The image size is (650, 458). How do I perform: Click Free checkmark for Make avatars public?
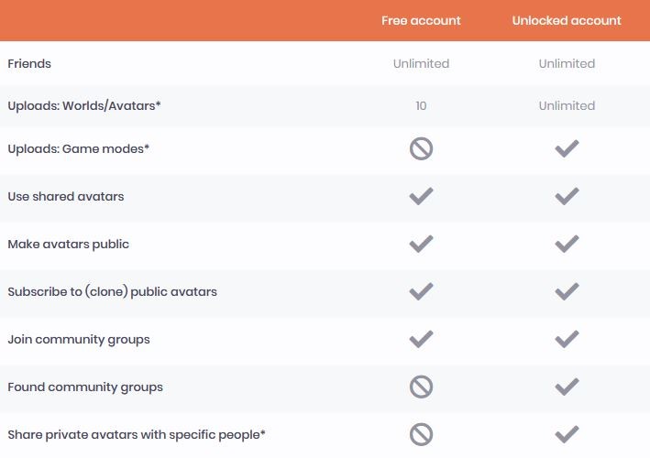click(421, 244)
